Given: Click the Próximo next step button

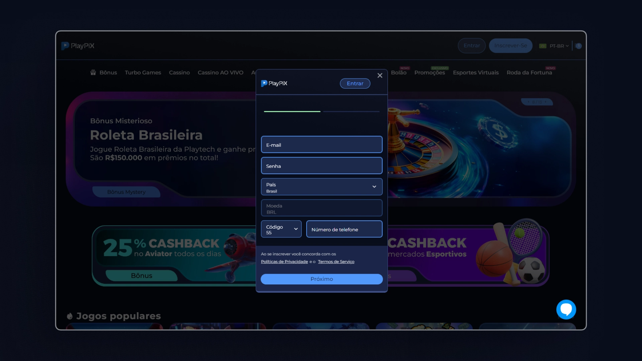Looking at the screenshot, I should click(322, 278).
